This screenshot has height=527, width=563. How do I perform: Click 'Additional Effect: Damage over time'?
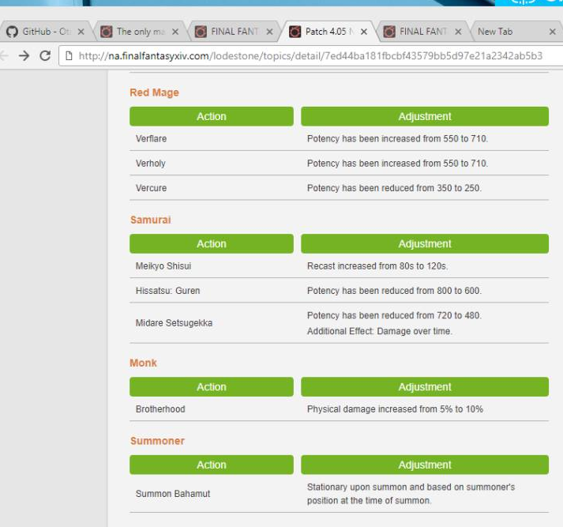tap(380, 331)
